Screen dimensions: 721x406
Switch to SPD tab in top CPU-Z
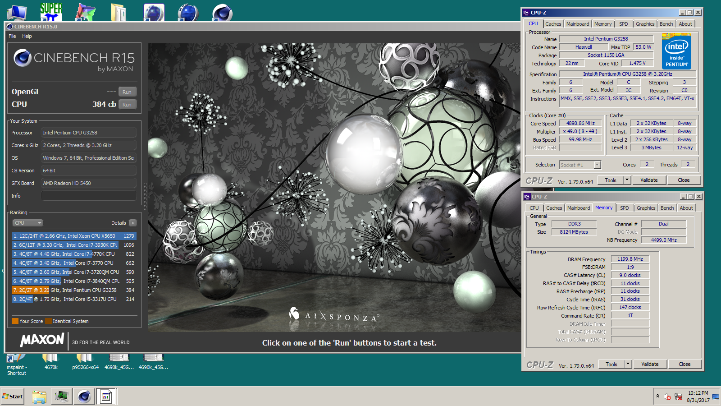pyautogui.click(x=623, y=24)
